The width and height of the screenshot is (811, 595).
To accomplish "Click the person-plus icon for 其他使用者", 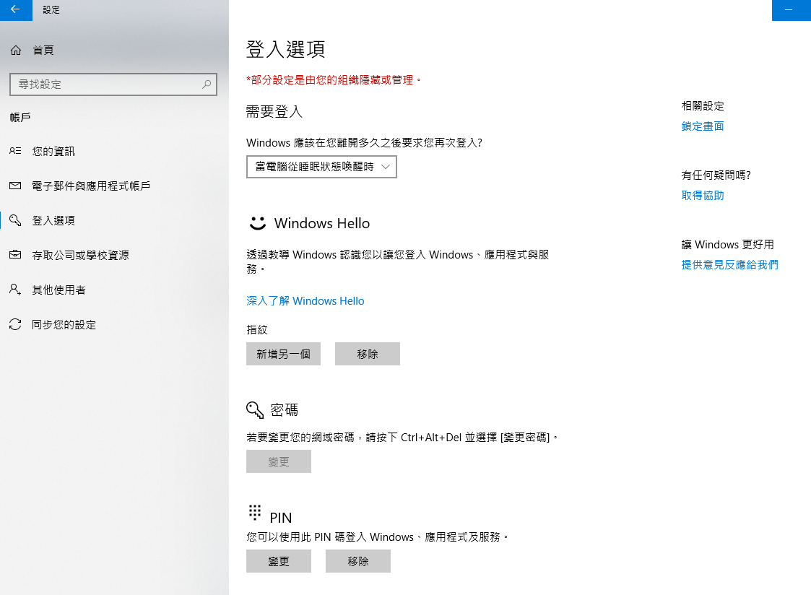I will [15, 290].
